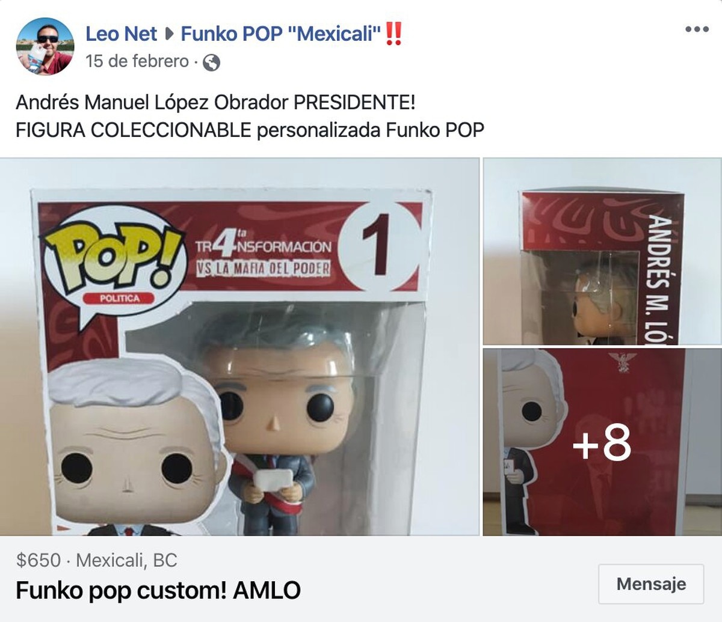Click the $650 · Mexicali, BC price line
722x622 pixels.
pos(97,560)
